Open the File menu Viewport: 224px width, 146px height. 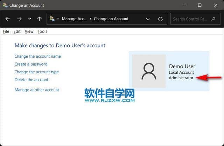point(6,31)
